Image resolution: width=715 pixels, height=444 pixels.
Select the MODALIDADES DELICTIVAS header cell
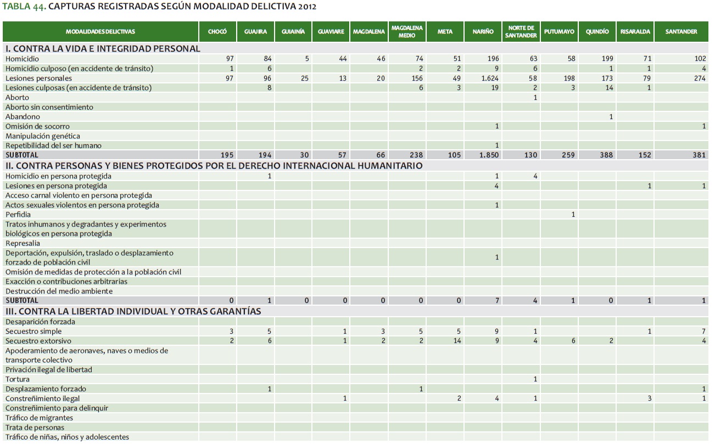pos(100,32)
